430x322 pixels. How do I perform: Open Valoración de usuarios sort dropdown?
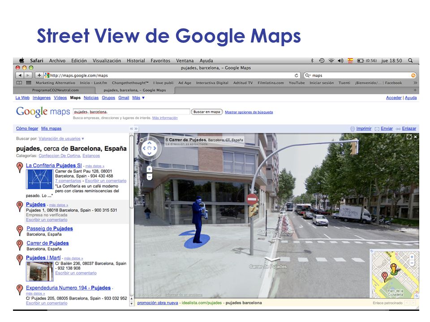point(61,139)
